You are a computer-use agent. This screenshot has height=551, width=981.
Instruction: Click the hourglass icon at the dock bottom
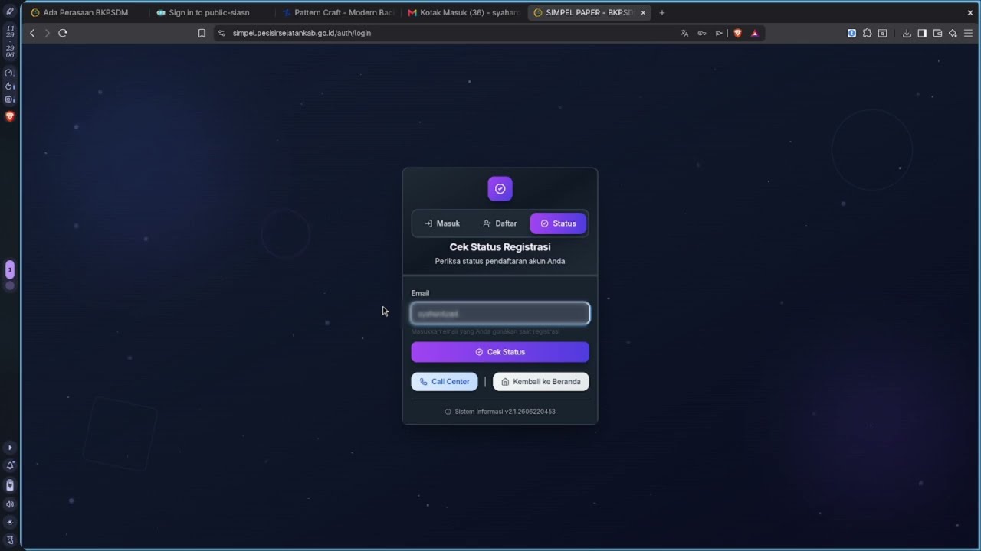[10, 540]
